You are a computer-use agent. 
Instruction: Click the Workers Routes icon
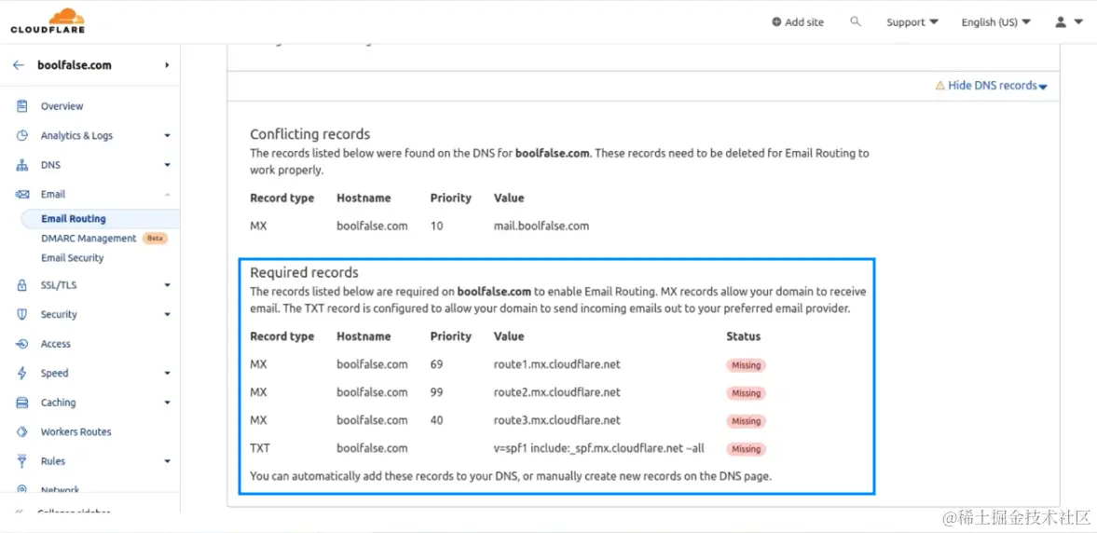pyautogui.click(x=22, y=431)
